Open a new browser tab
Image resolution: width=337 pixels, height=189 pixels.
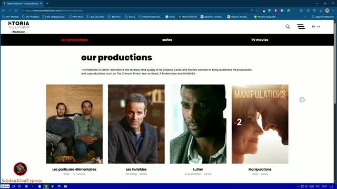click(47, 4)
